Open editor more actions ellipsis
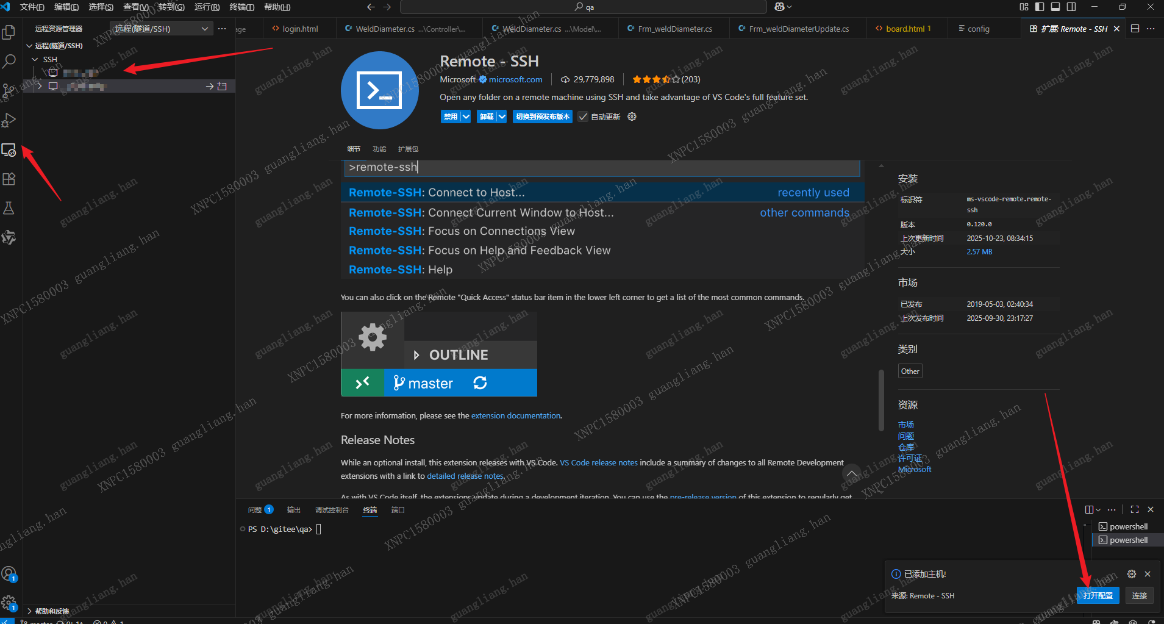This screenshot has height=624, width=1164. click(x=1151, y=29)
